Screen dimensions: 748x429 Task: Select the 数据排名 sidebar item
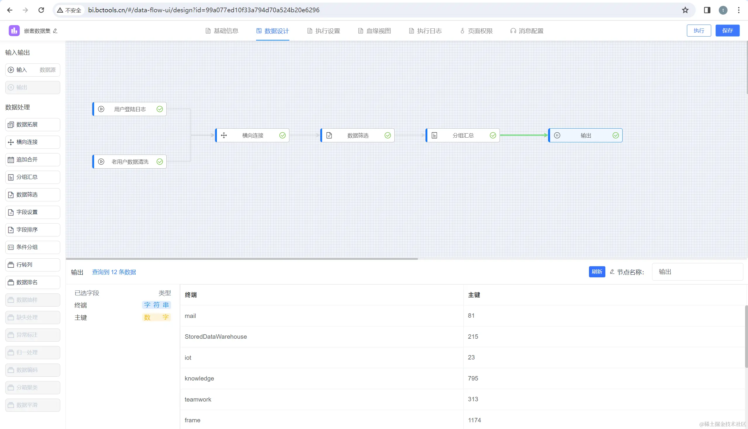tap(32, 282)
